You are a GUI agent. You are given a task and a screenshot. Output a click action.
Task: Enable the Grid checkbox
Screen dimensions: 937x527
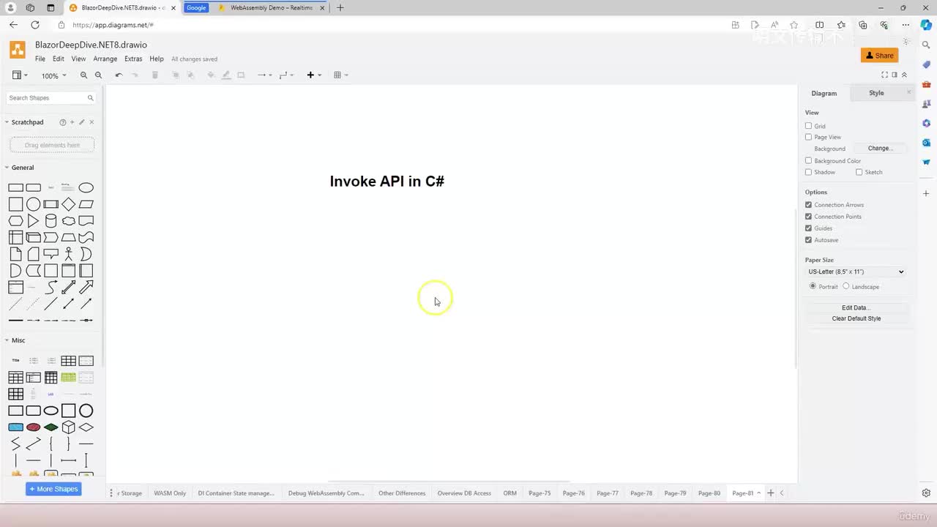tap(808, 126)
